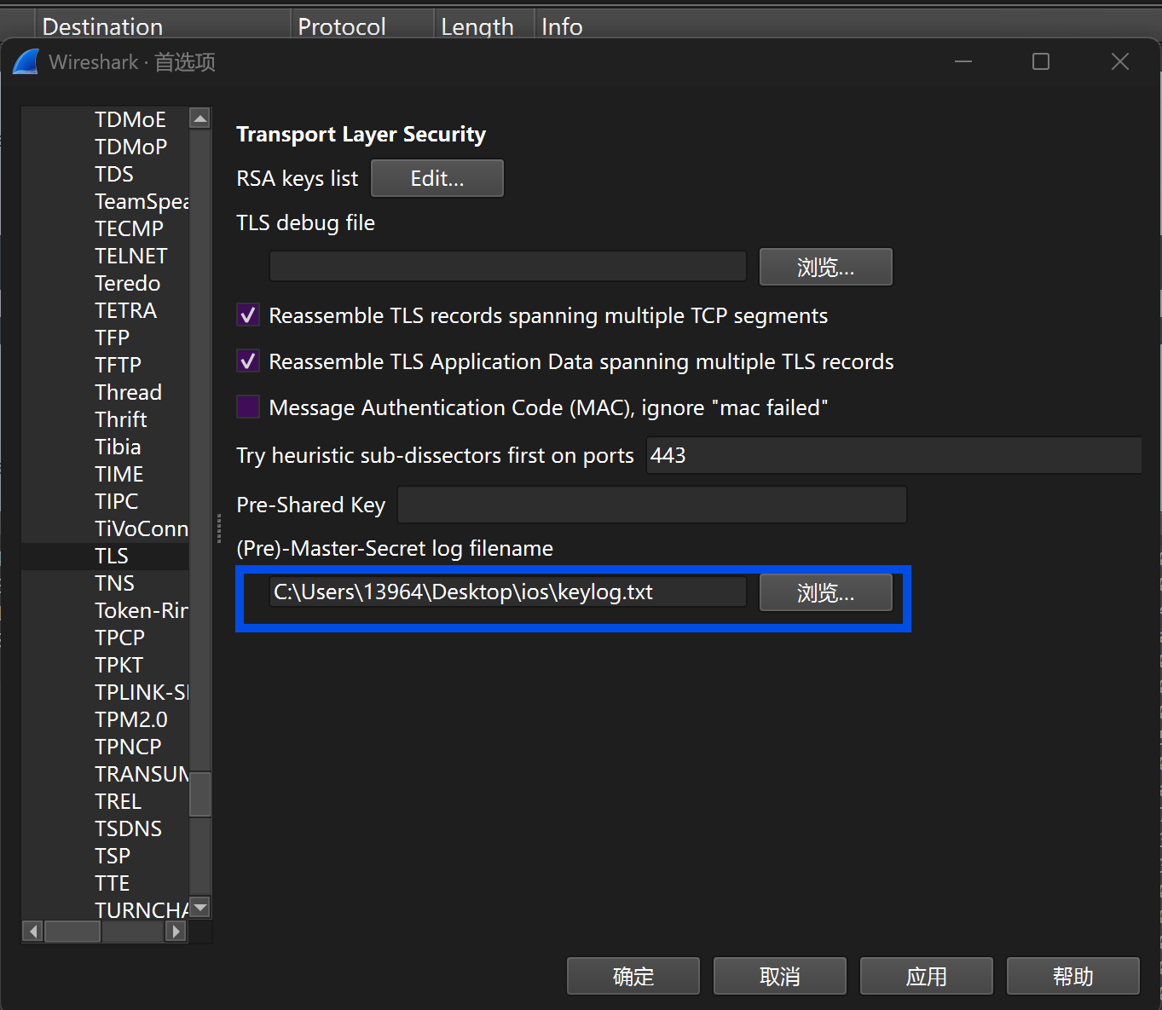Click horizontal scrollbar left arrow
Screen dimensions: 1162x1010
[32, 932]
